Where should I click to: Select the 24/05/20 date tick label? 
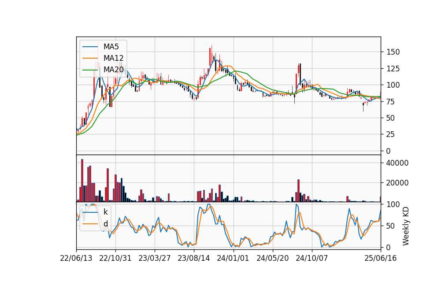[x=272, y=258]
